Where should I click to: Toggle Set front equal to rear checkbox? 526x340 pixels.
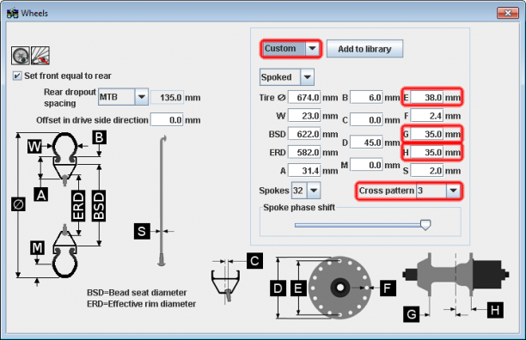(17, 76)
